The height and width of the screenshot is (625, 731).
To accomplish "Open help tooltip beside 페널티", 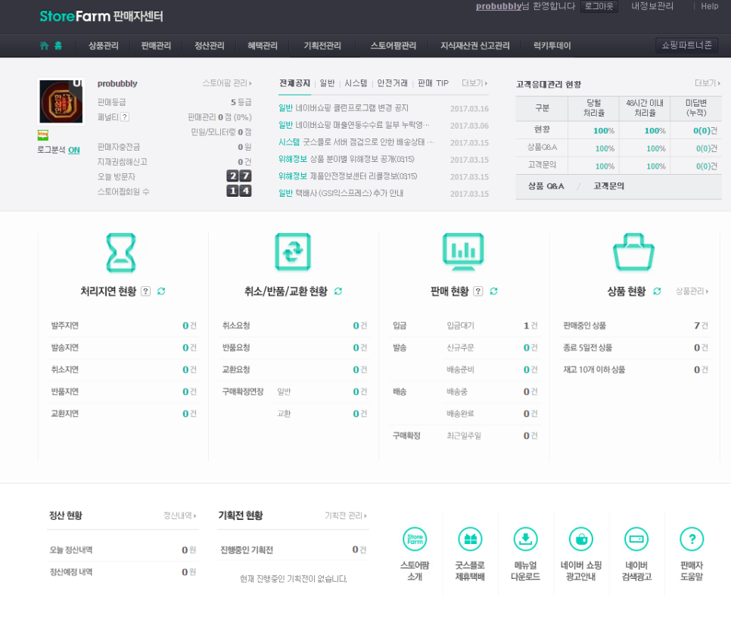I will pyautogui.click(x=125, y=117).
